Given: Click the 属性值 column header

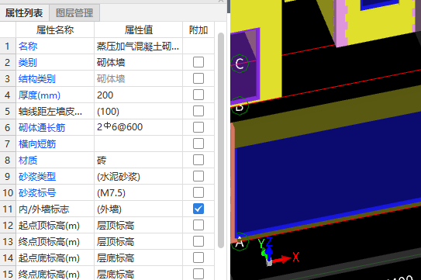Looking at the screenshot, I should pos(138,29).
